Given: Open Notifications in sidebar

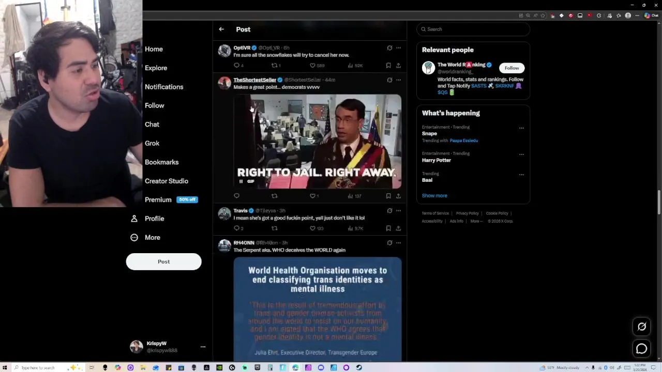Looking at the screenshot, I should point(164,87).
